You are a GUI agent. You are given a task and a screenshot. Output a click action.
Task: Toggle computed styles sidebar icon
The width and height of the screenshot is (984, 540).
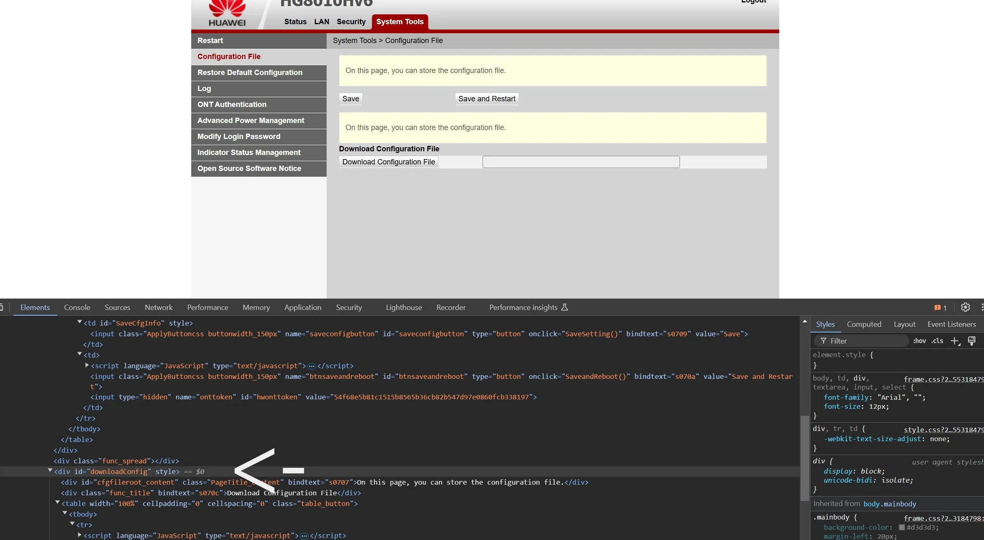[x=972, y=341]
